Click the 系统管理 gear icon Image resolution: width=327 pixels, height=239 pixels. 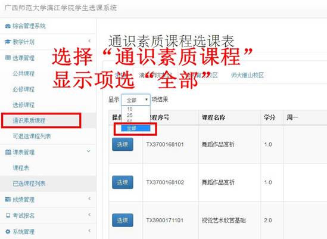point(8,231)
